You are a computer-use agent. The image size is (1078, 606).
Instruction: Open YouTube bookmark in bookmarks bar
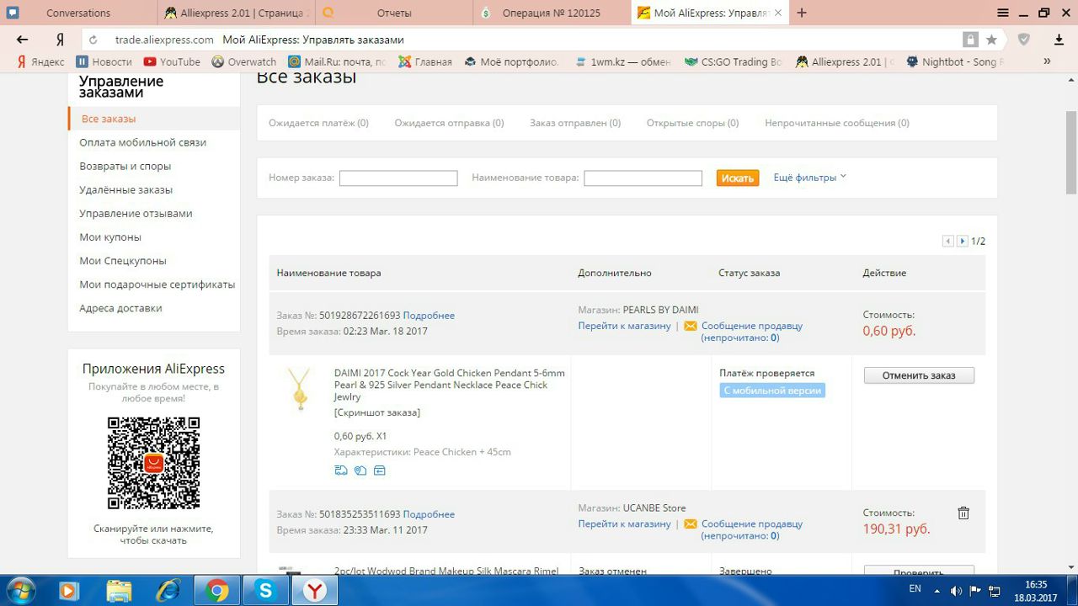[x=172, y=61]
